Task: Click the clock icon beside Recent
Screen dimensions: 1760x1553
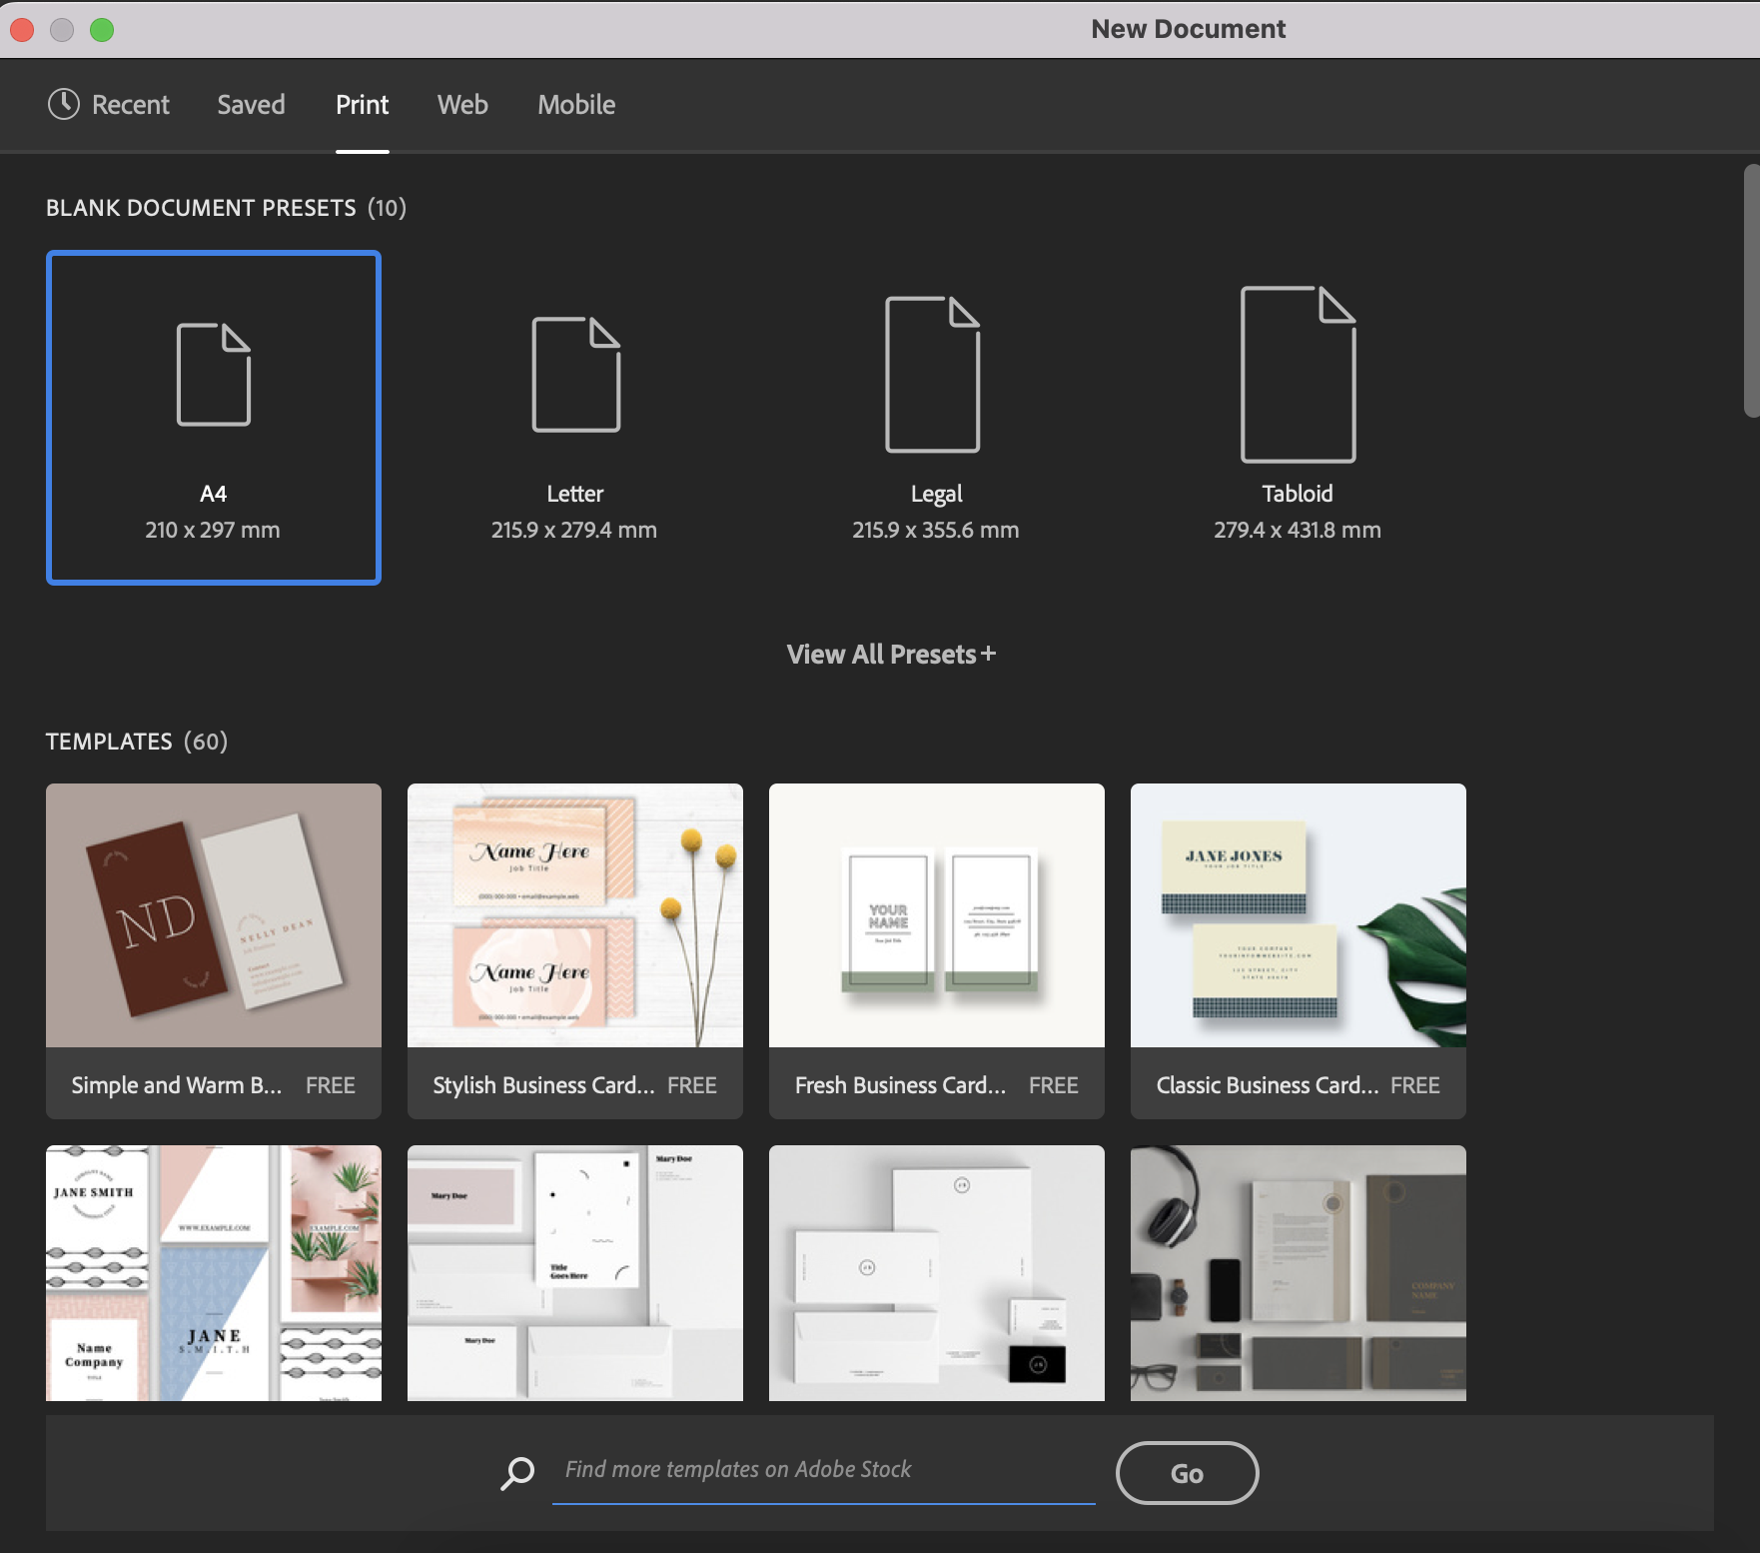Action: tap(62, 104)
